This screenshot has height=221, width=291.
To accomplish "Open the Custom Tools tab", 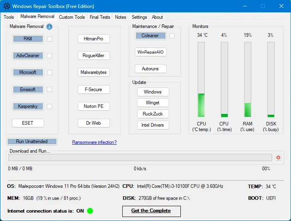I will [x=72, y=17].
